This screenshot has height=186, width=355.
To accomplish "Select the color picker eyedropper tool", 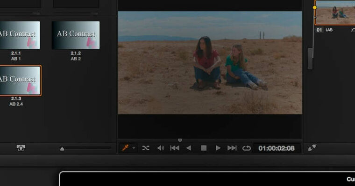I will click(x=125, y=148).
